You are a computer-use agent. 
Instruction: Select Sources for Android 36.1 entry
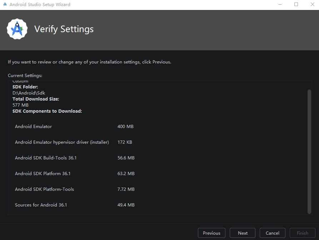41,205
